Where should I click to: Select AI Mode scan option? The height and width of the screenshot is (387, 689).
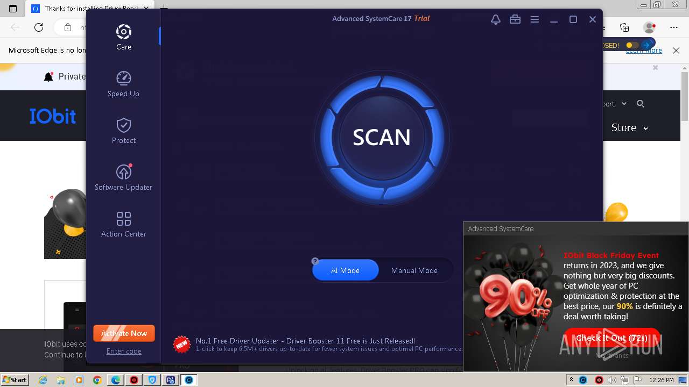click(x=345, y=270)
